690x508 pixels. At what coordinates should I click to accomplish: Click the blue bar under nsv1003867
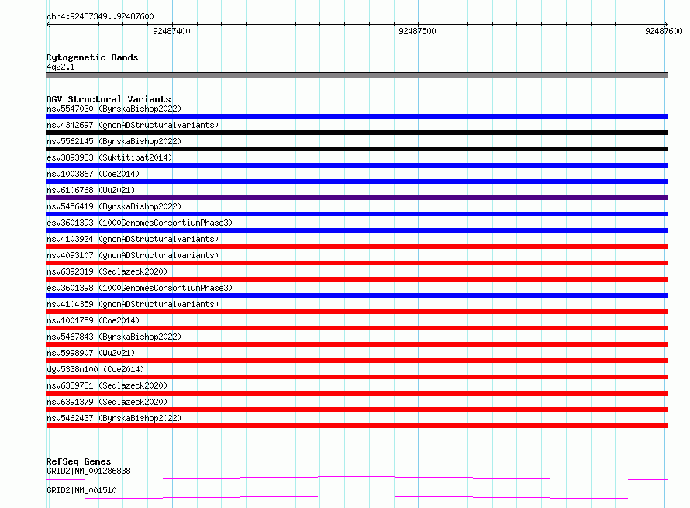[x=357, y=181]
